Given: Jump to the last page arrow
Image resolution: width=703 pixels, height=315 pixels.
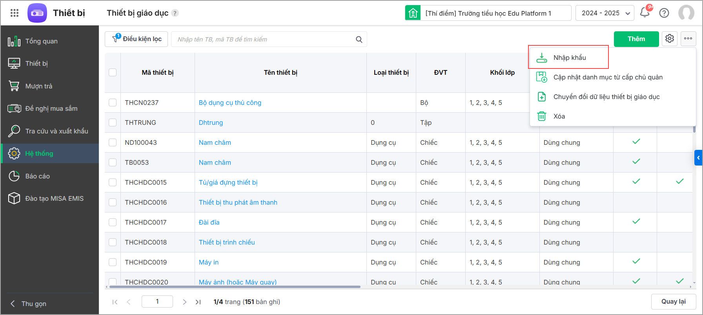Looking at the screenshot, I should pos(198,302).
